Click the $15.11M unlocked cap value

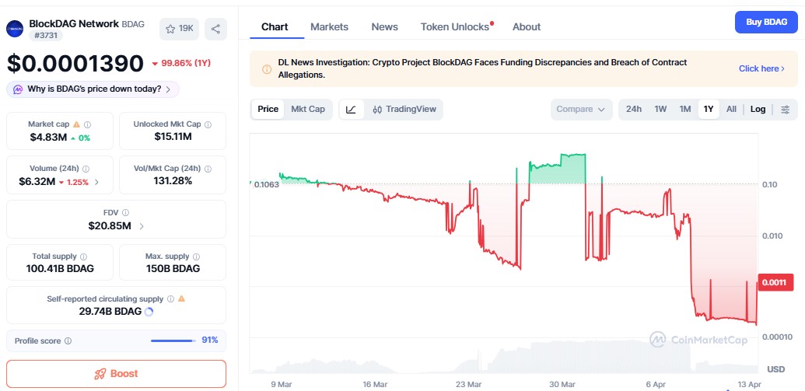pos(173,137)
